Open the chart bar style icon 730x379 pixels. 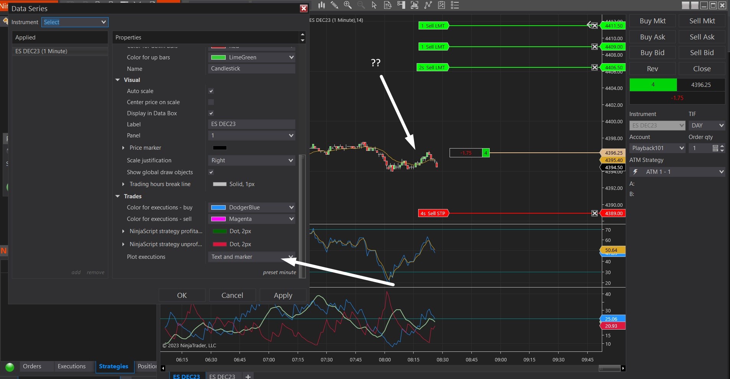pos(321,5)
